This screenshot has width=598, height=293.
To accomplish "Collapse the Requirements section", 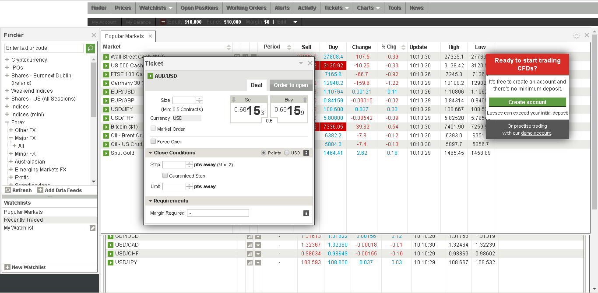I will 151,201.
